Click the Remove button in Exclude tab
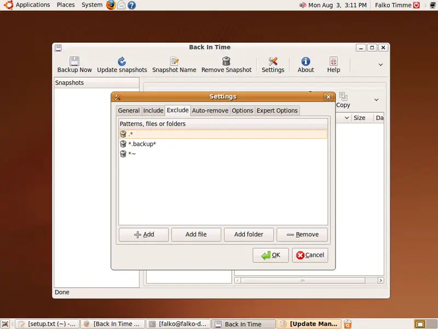This screenshot has height=329, width=438. point(302,235)
